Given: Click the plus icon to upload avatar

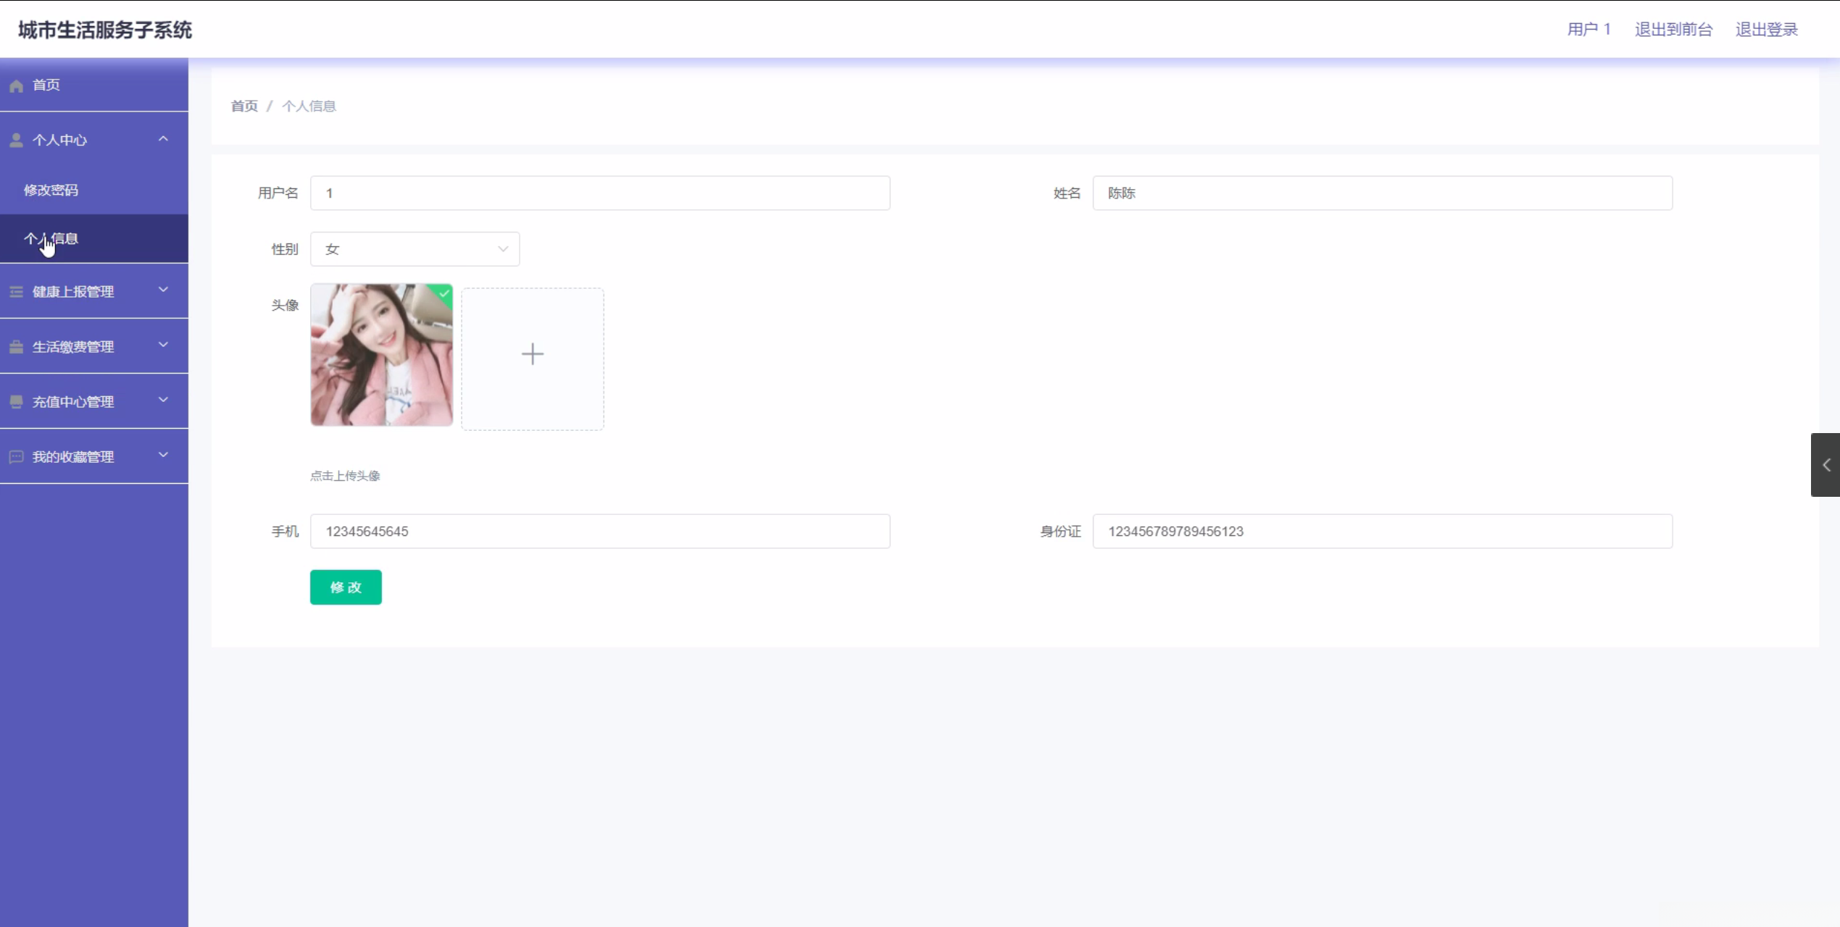Looking at the screenshot, I should click(x=532, y=354).
